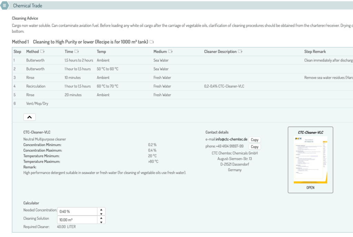Click the icon beside Cleaner Description header
Viewport: 353px width, 237px height.
(240, 52)
